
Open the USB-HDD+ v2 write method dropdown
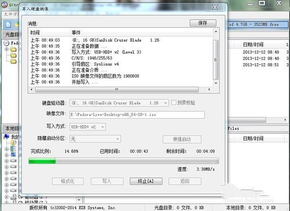coord(88,127)
